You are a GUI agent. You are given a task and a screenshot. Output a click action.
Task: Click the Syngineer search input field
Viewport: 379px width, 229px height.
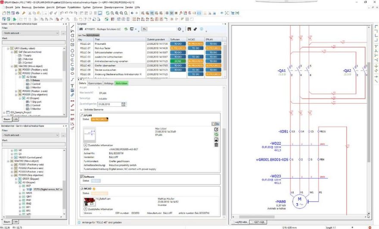pyautogui.click(x=162, y=29)
